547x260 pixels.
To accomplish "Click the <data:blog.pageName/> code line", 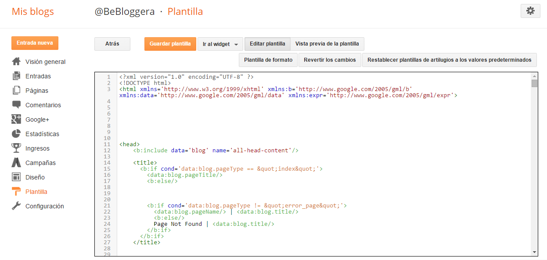I will 226,211.
